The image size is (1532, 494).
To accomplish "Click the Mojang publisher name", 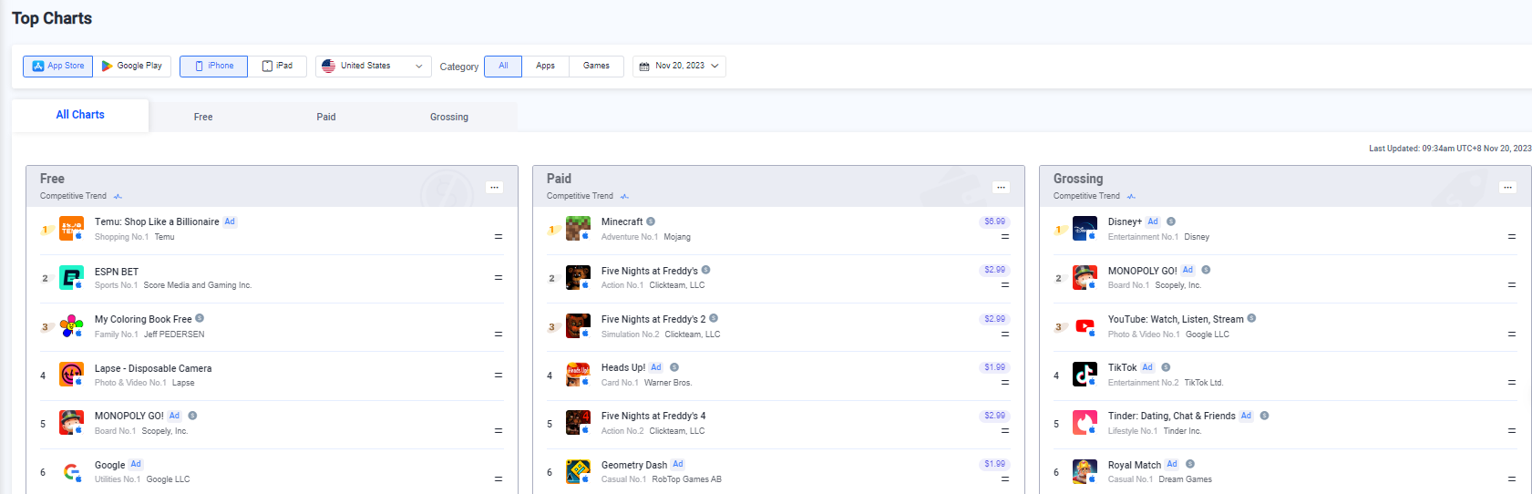I will (677, 237).
